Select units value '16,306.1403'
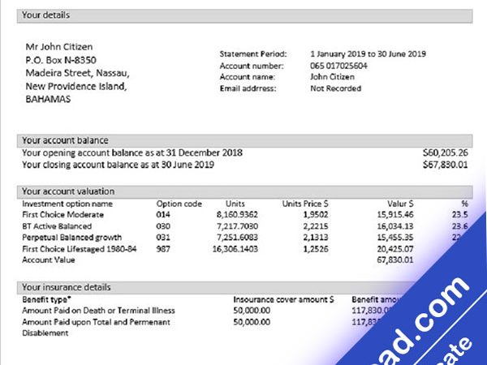Screen dimensions: 487x365 [235, 249]
